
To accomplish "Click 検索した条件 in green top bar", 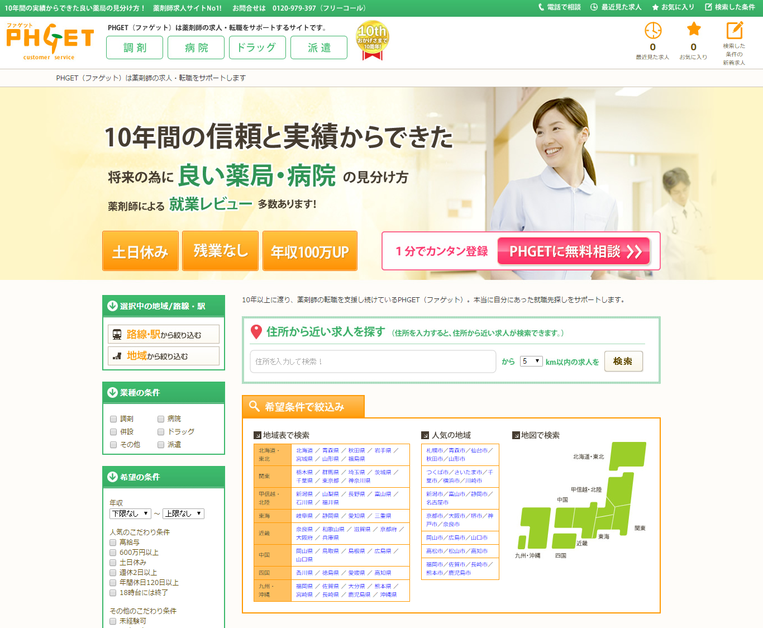I will point(730,7).
